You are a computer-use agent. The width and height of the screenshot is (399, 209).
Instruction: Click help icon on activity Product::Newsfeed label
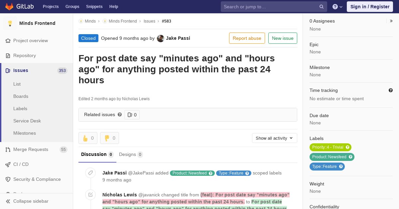coord(211,173)
